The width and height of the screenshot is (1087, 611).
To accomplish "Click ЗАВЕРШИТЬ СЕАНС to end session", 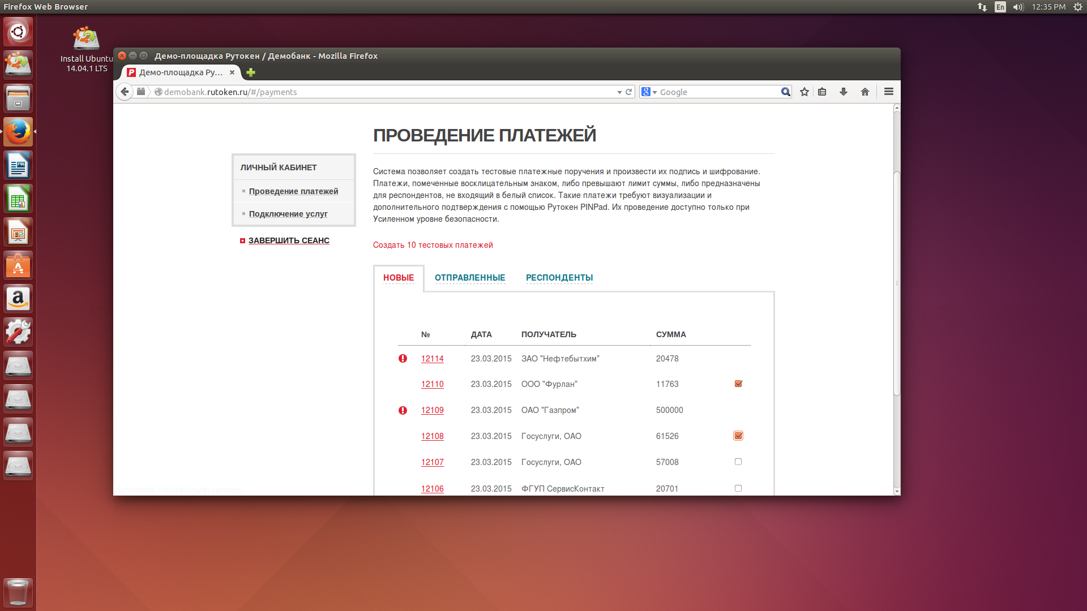I will pyautogui.click(x=289, y=240).
